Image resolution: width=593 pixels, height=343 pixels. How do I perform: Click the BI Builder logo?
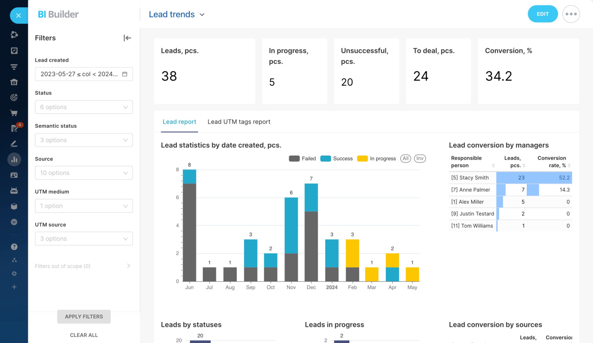pos(58,14)
